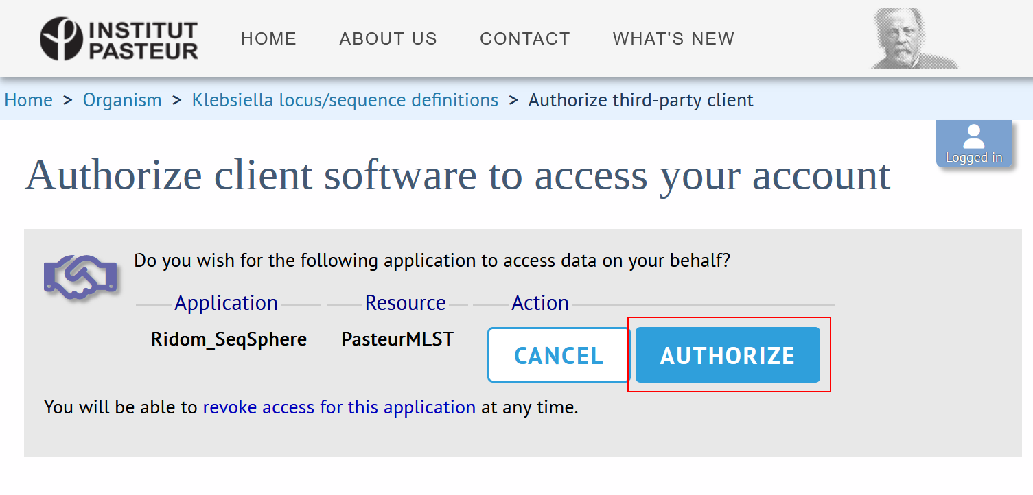Select the Organism breadcrumb link

coord(122,100)
